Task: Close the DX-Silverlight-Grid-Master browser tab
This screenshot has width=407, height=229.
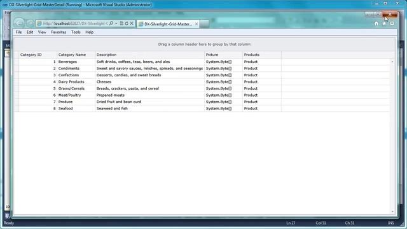Action: (x=197, y=24)
